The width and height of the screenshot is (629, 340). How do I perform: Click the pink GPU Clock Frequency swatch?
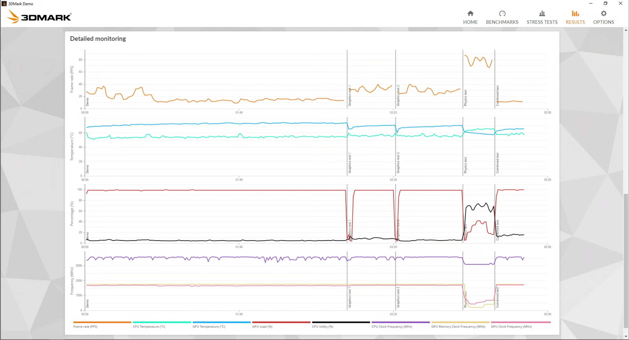(x=521, y=322)
